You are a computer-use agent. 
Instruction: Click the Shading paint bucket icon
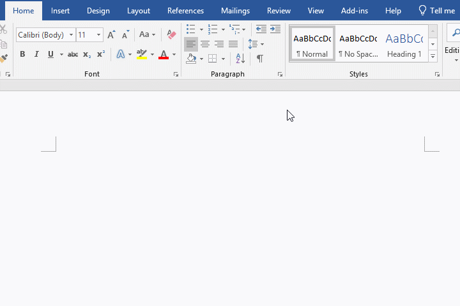click(x=191, y=59)
